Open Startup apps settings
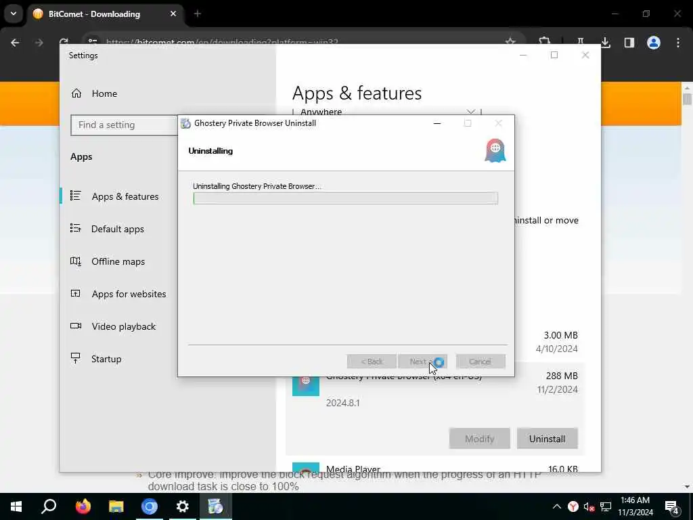693x520 pixels. coord(106,359)
